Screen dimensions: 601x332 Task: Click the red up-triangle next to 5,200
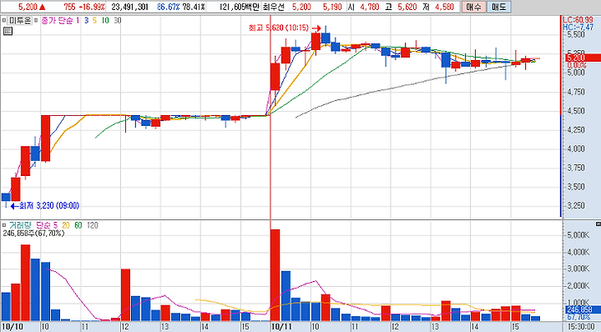click(x=43, y=7)
